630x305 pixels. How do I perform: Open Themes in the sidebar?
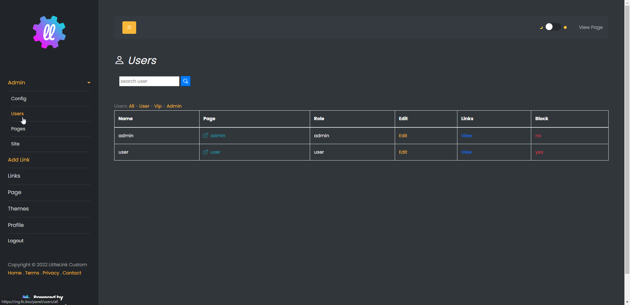(18, 209)
